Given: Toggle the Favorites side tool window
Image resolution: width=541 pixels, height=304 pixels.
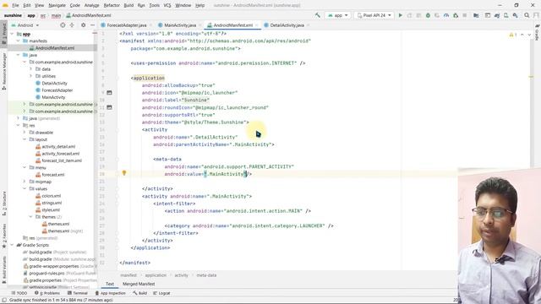Looking at the screenshot, I should (x=3, y=236).
